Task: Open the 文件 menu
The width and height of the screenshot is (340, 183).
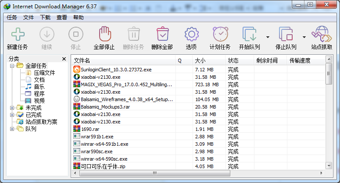Action: [x=29, y=18]
